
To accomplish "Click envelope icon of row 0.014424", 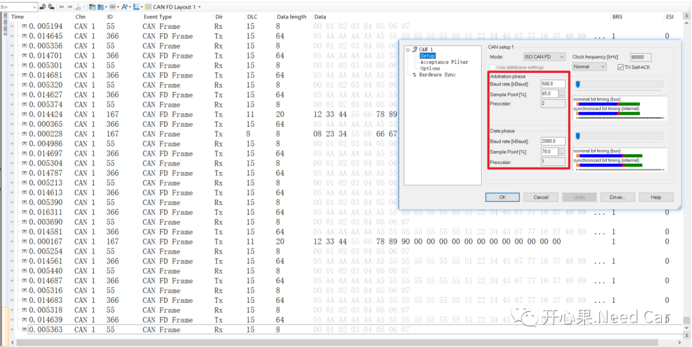I will pyautogui.click(x=24, y=114).
